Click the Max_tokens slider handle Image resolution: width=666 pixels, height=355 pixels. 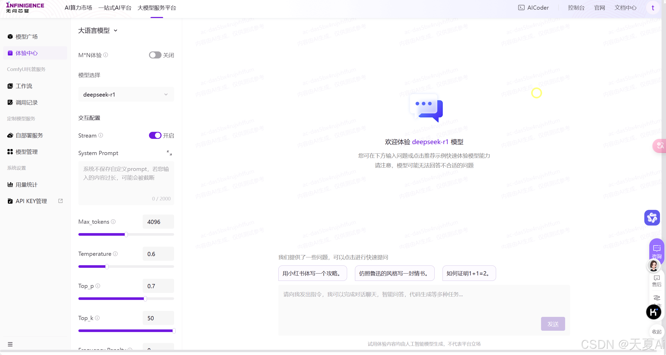pyautogui.click(x=126, y=234)
